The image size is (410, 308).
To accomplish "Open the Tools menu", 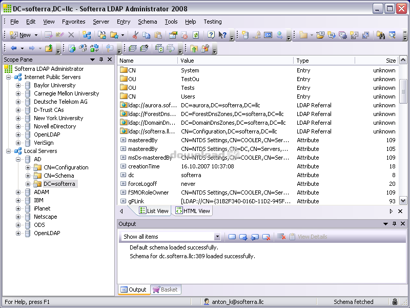I will pos(171,22).
